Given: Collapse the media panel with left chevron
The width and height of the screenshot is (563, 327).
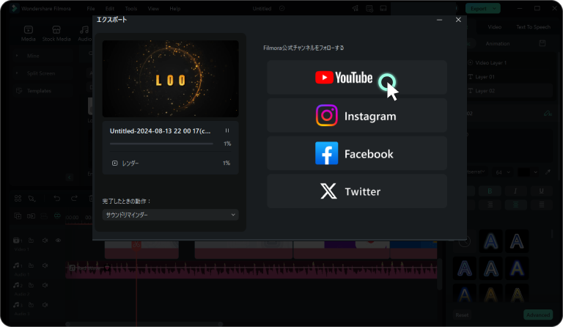Looking at the screenshot, I should tap(70, 177).
